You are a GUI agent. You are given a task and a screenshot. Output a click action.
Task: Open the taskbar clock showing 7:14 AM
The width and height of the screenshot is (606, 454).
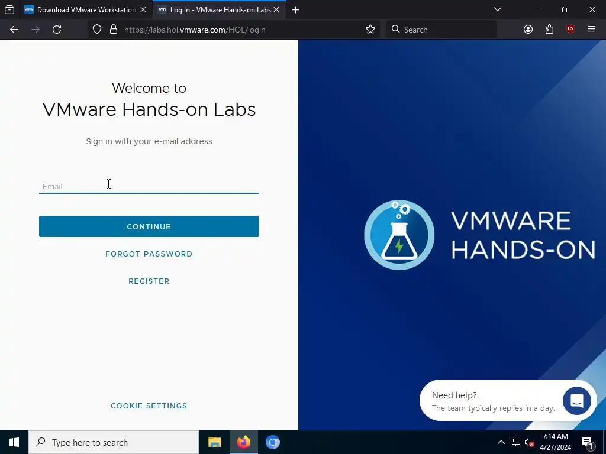[x=555, y=442]
